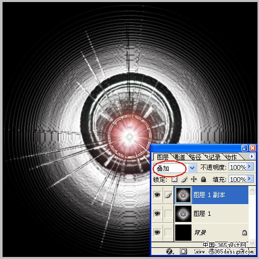Click the 不透明度 100% value field
This screenshot has height=259, width=259.
pos(238,167)
